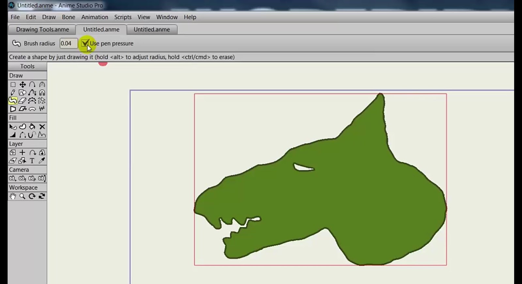Screen dimensions: 522x284
Task: Open the Edit menu
Action: point(31,17)
